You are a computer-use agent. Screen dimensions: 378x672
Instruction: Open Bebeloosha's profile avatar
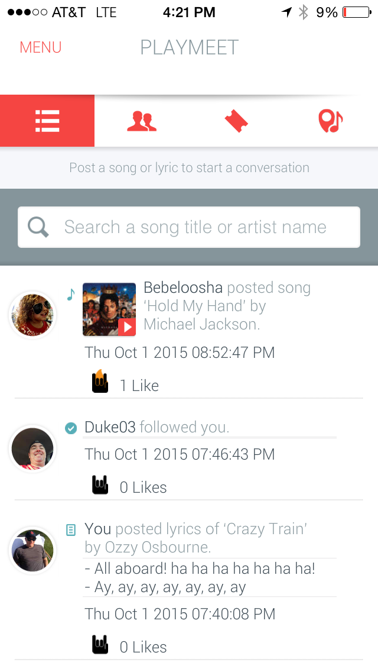pos(32,315)
